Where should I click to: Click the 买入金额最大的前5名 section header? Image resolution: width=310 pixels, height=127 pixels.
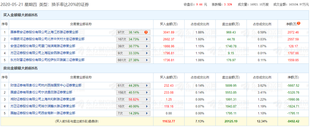(20, 14)
